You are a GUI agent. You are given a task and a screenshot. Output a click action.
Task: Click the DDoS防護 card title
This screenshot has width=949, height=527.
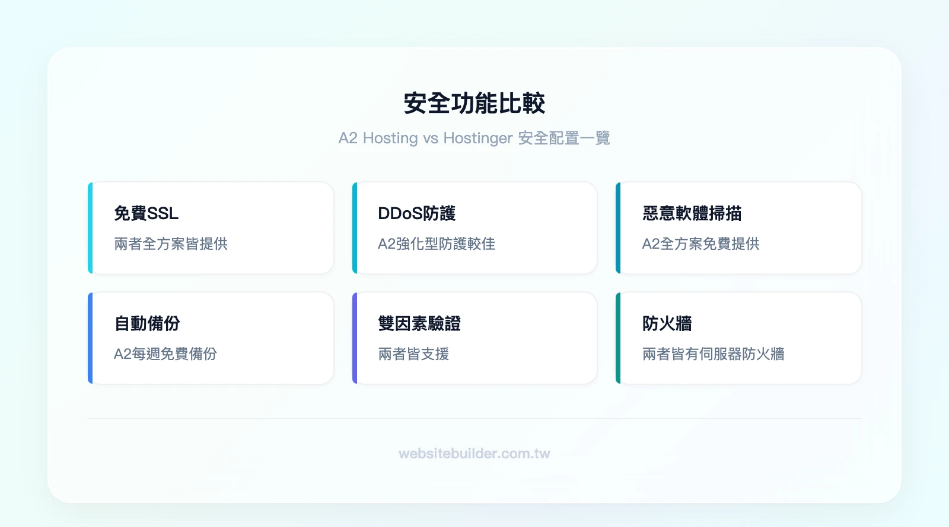click(417, 213)
